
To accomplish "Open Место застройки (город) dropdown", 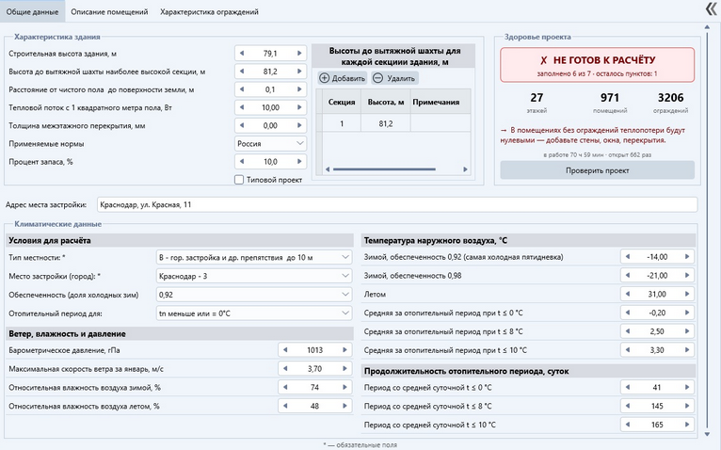I will (254, 276).
